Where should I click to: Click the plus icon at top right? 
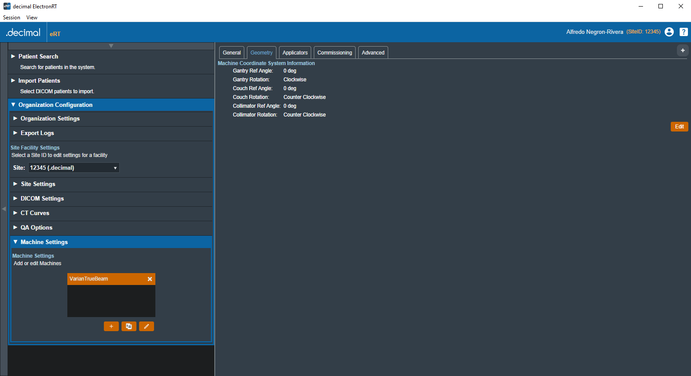coord(682,51)
